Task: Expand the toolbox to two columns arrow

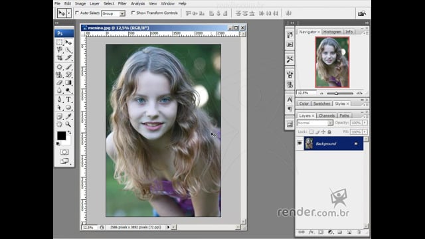Action: coord(56,23)
